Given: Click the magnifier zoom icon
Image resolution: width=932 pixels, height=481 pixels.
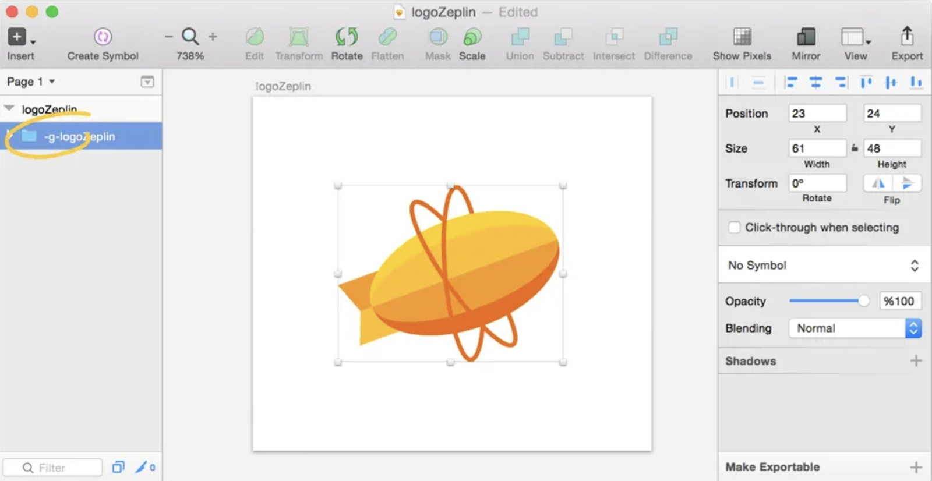Looking at the screenshot, I should 190,37.
